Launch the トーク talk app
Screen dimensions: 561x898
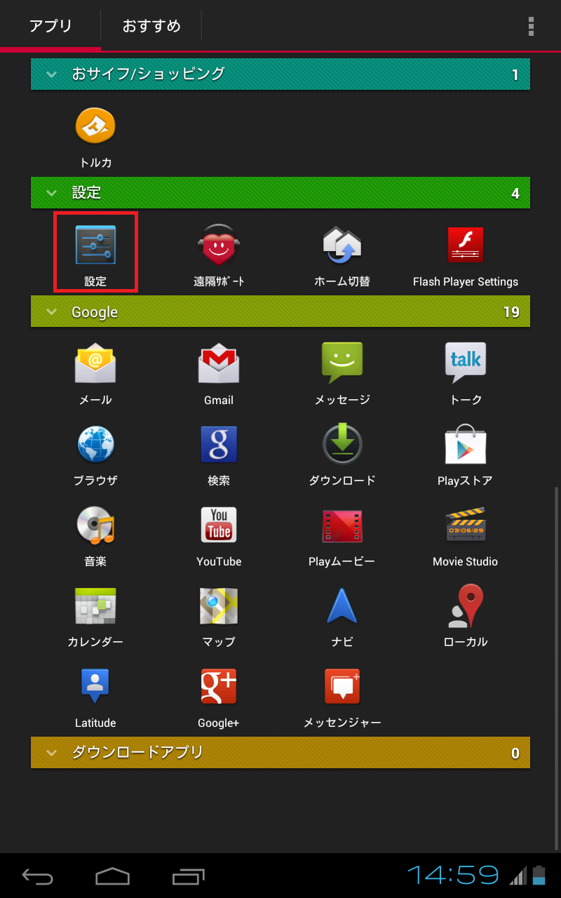tap(466, 373)
